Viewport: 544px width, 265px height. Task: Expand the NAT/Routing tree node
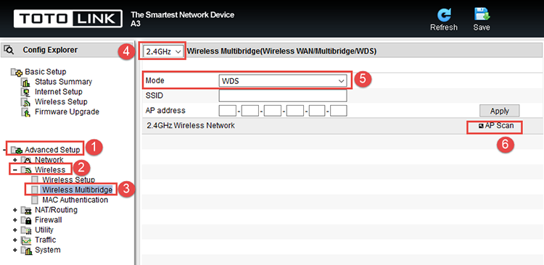(15, 210)
